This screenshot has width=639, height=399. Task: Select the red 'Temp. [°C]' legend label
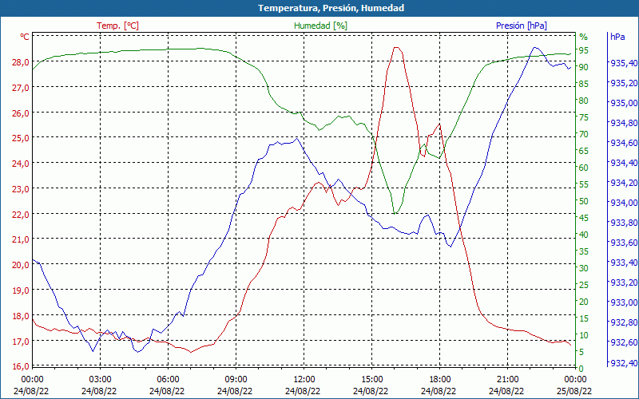click(117, 26)
